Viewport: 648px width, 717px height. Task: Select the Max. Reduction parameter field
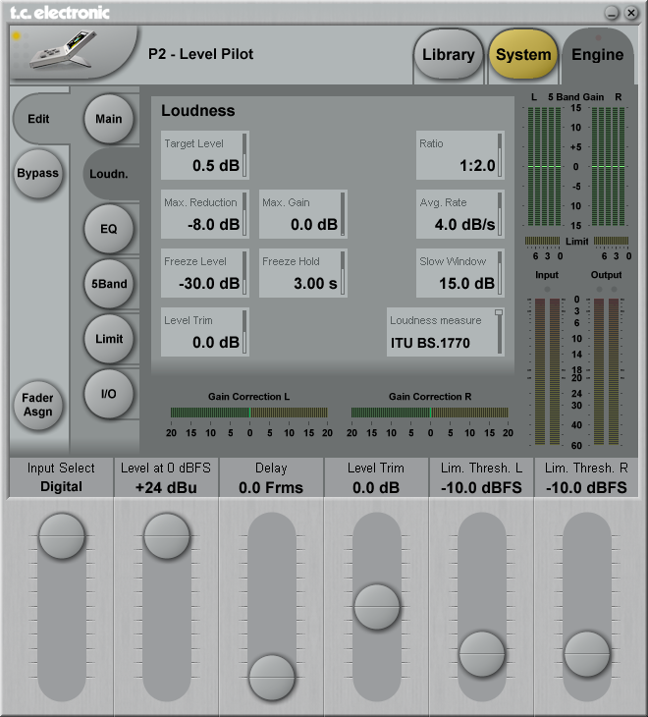click(x=205, y=214)
